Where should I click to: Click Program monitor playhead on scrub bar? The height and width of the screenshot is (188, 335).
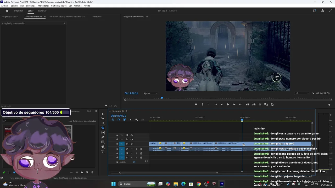click(x=162, y=98)
